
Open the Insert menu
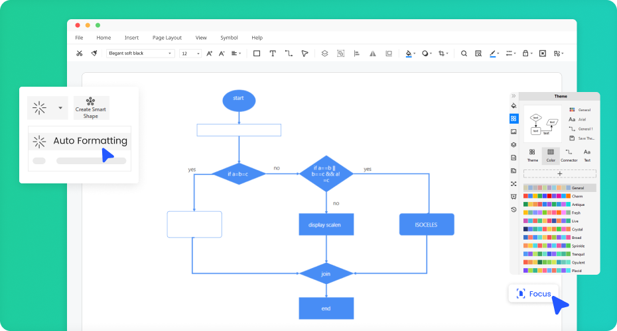click(131, 38)
